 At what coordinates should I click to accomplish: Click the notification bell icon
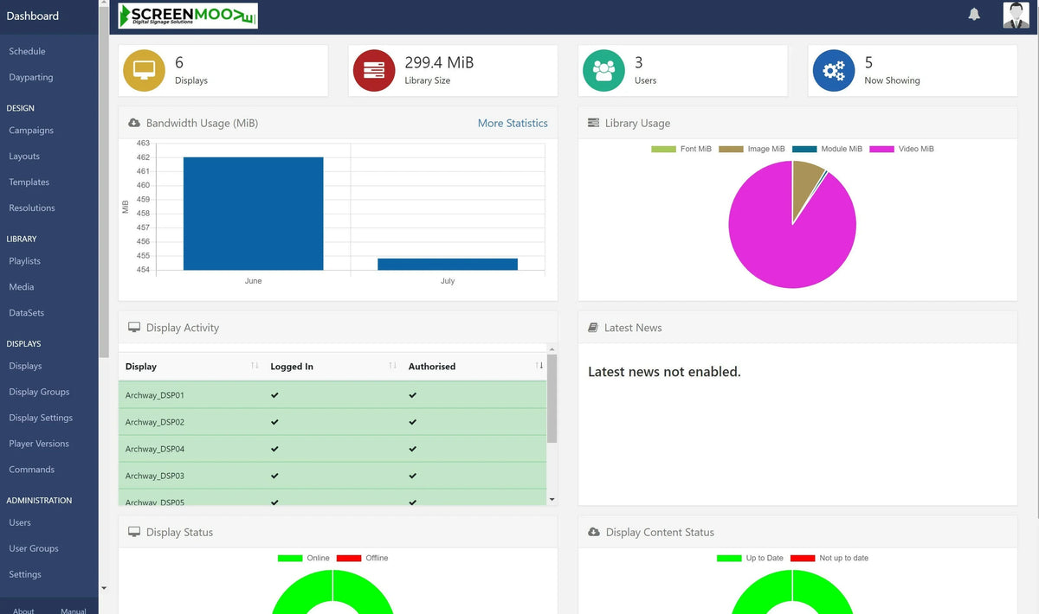click(x=974, y=15)
